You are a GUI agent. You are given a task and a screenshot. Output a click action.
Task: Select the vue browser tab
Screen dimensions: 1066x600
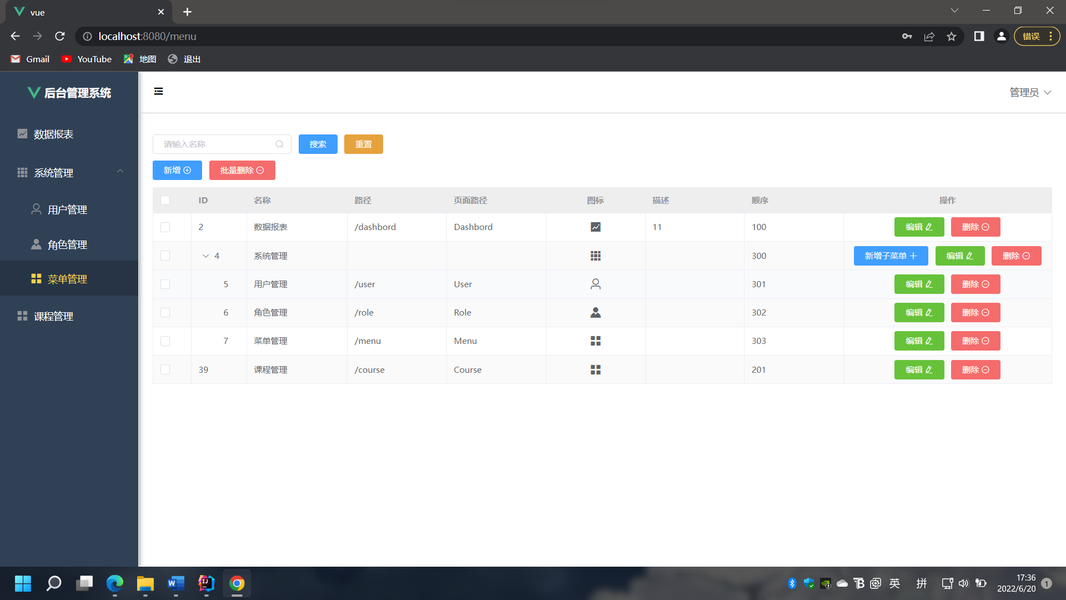89,12
